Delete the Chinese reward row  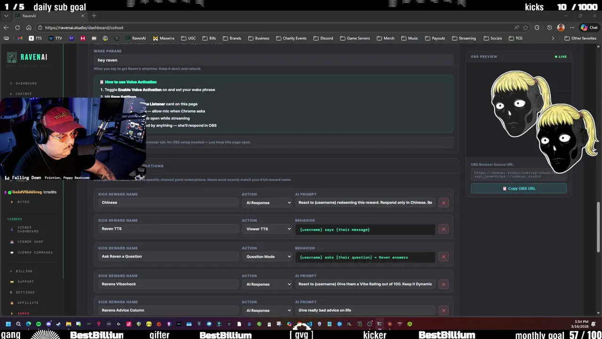(443, 203)
